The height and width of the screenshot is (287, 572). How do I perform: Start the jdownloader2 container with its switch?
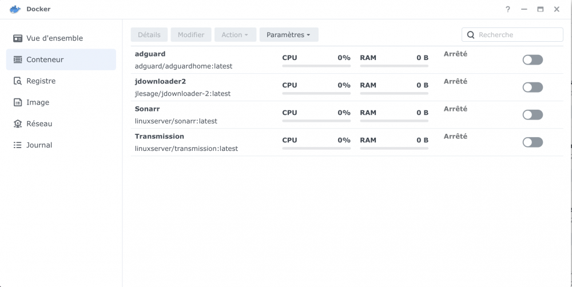coord(532,87)
